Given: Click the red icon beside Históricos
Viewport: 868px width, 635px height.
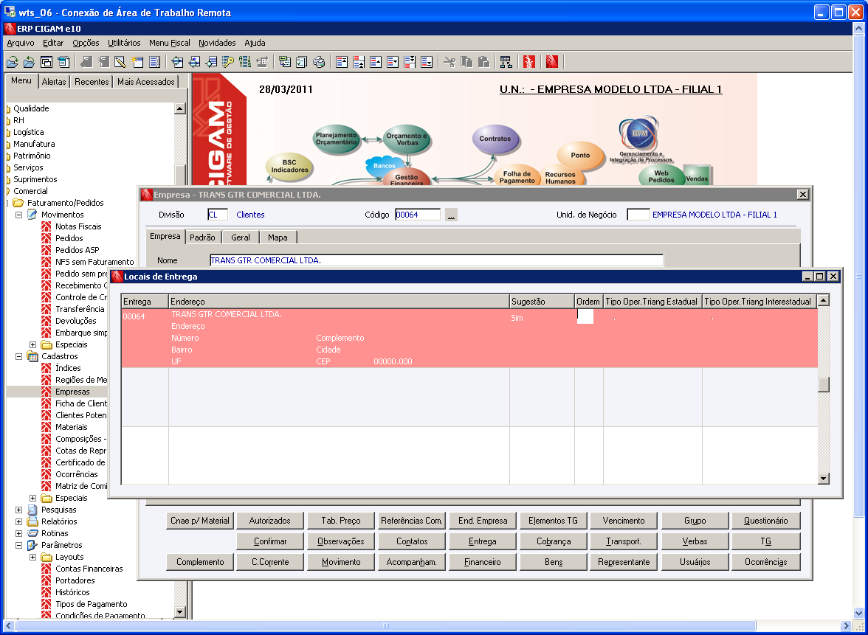Looking at the screenshot, I should click(46, 591).
